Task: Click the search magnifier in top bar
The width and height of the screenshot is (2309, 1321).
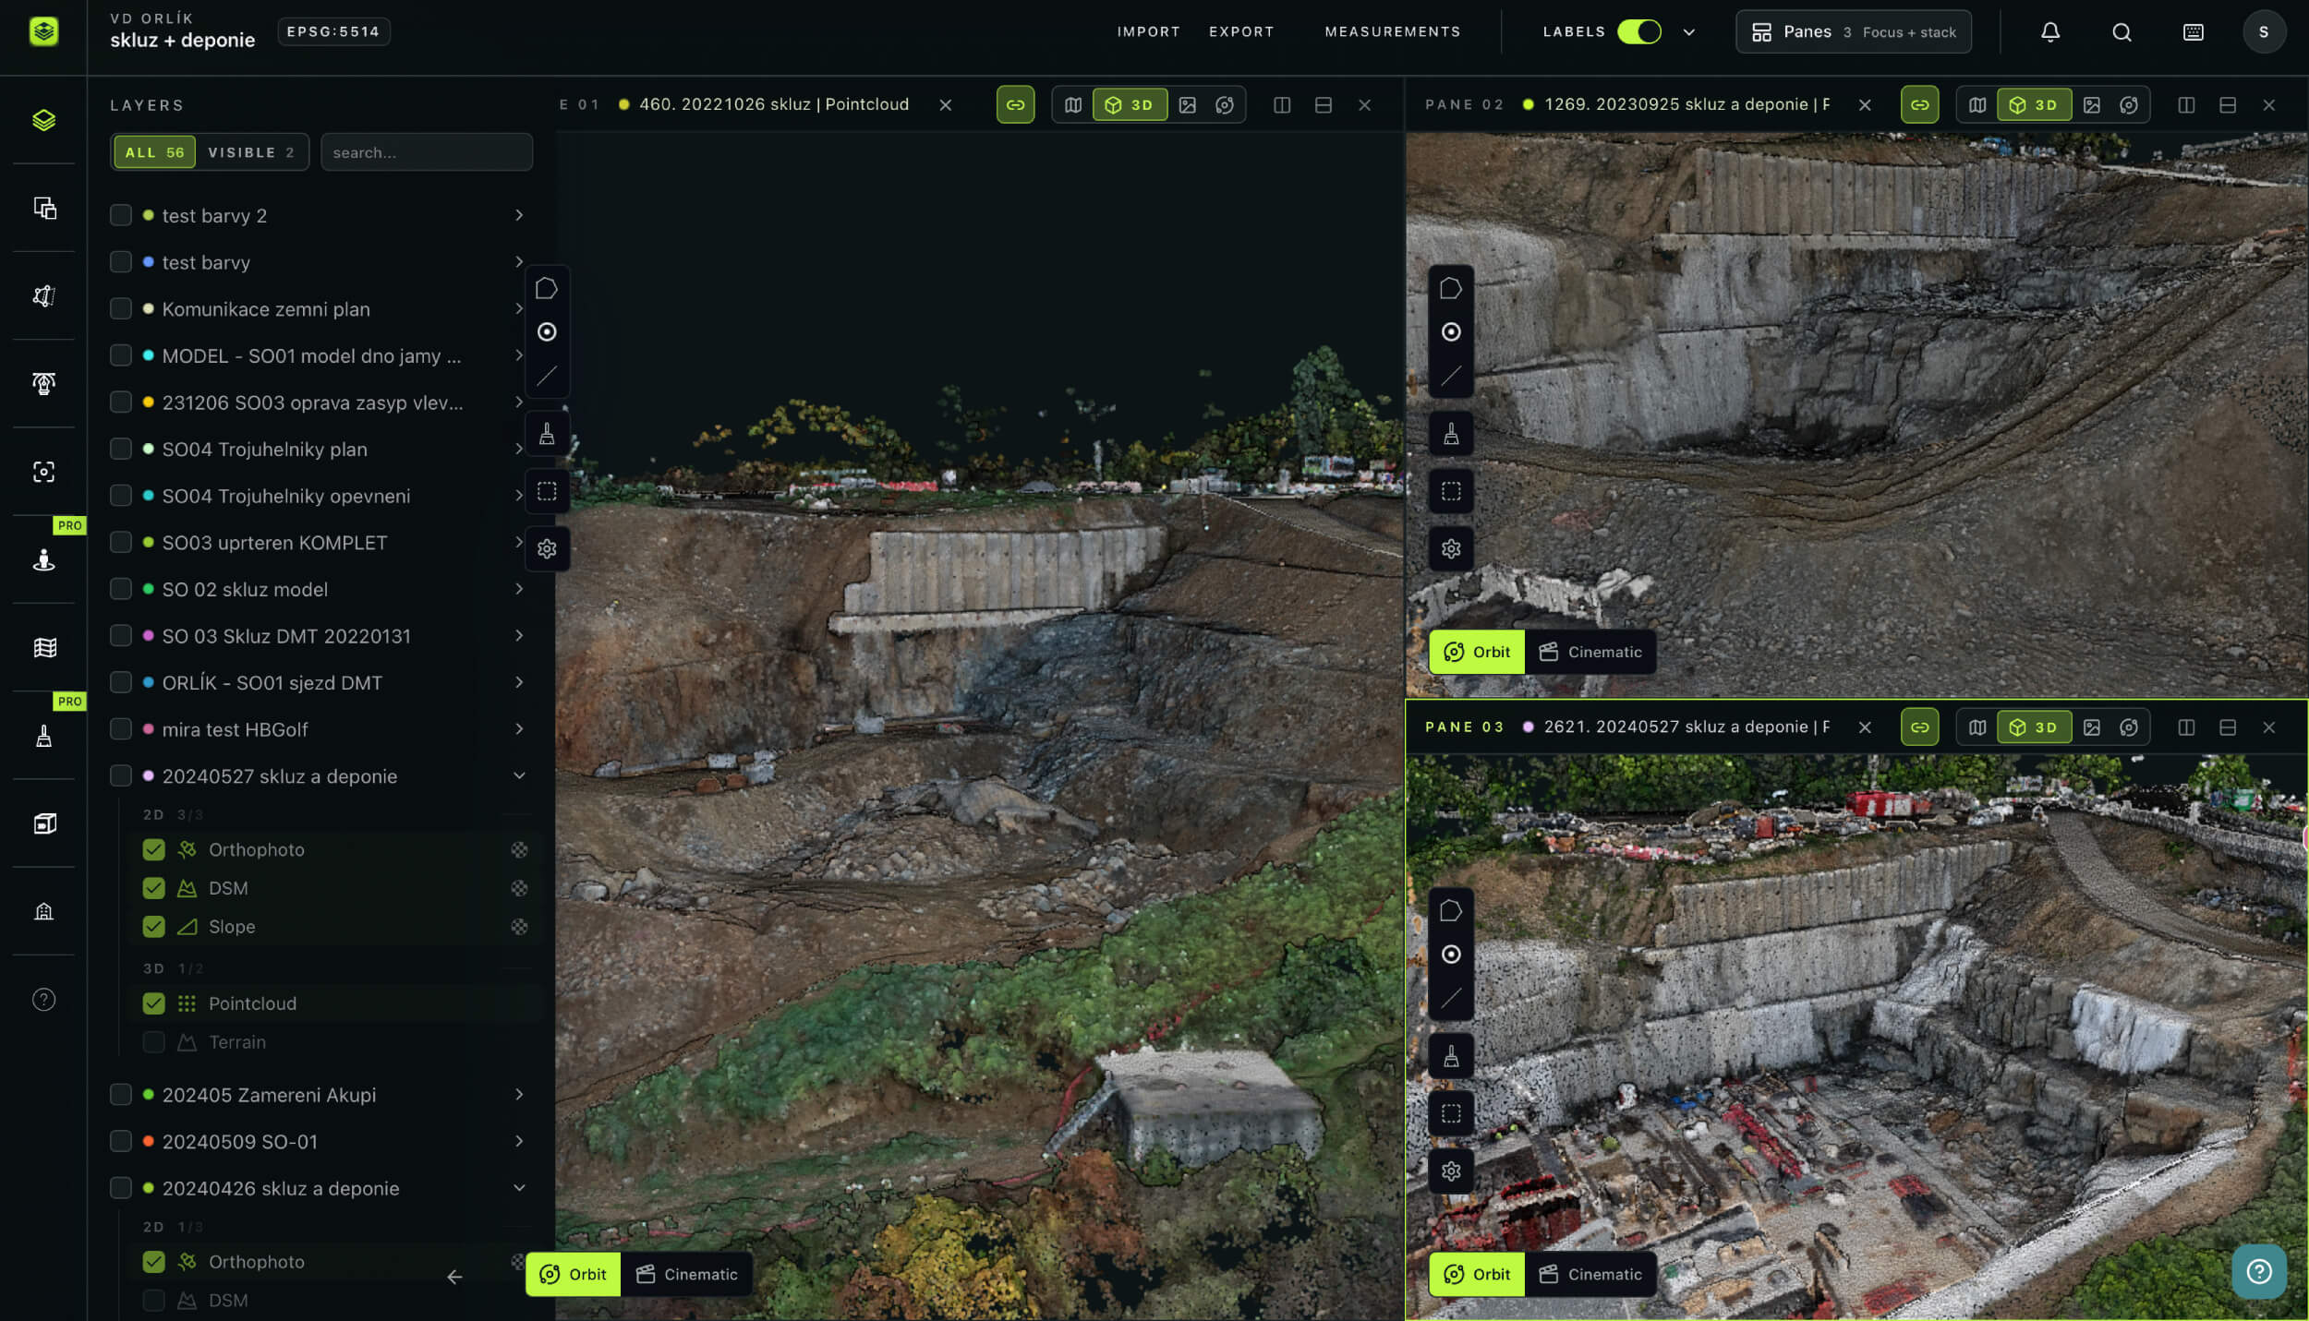Action: 2122,32
